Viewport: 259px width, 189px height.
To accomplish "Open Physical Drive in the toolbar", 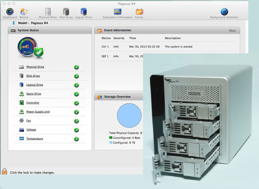I will [x=48, y=12].
